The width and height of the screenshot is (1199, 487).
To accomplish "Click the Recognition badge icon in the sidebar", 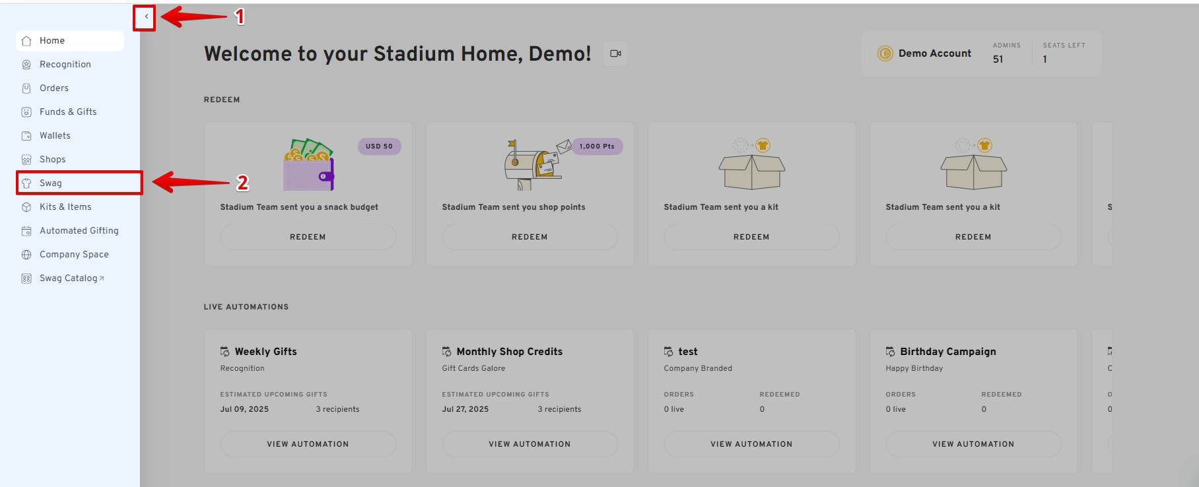I will [26, 65].
